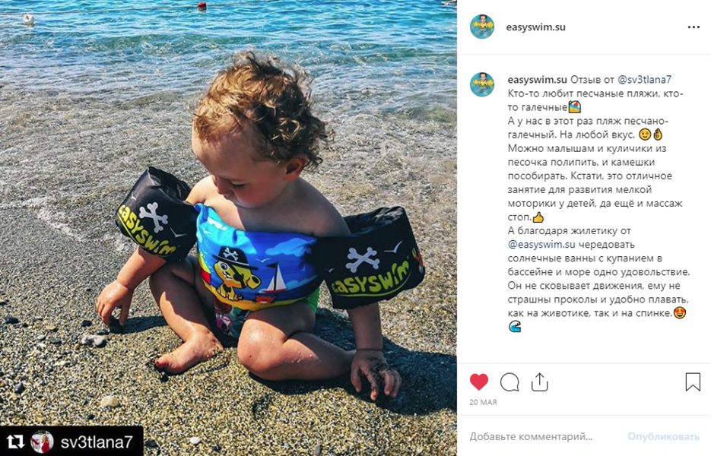Select the beach emoji after 'галечные'
The height and width of the screenshot is (456, 711).
[x=575, y=107]
